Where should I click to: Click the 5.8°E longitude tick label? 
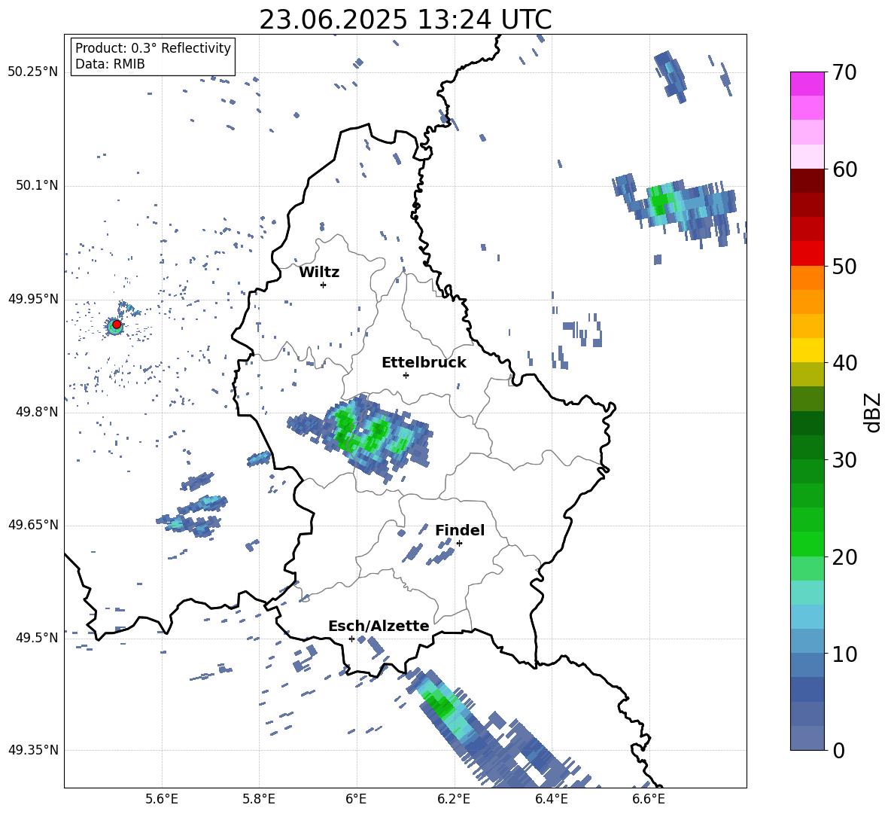pyautogui.click(x=259, y=799)
